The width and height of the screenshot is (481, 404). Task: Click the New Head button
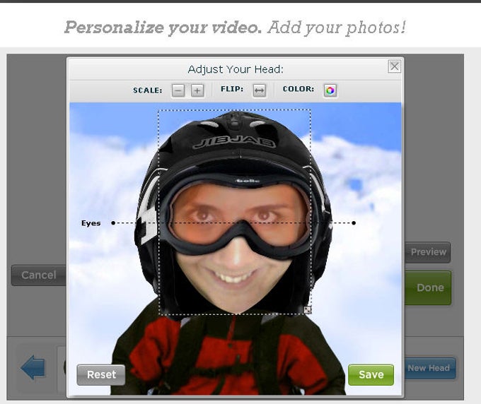coord(429,368)
